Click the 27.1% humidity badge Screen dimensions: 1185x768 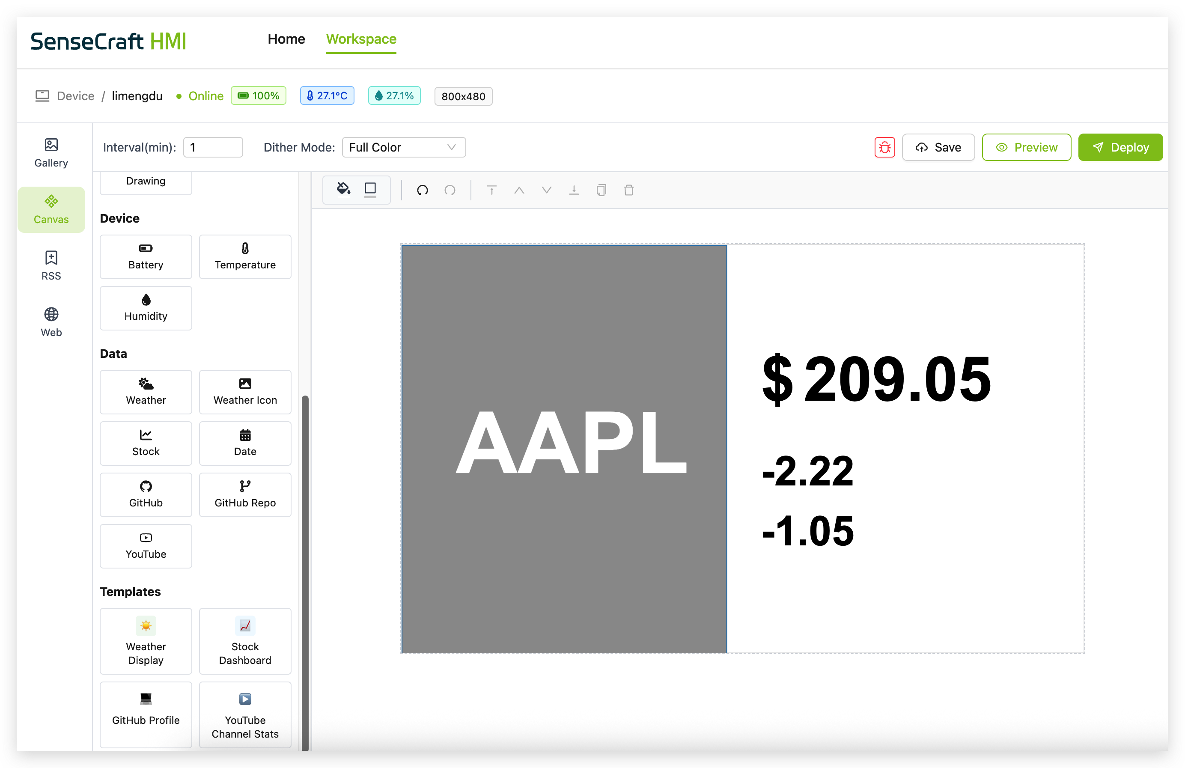tap(394, 95)
